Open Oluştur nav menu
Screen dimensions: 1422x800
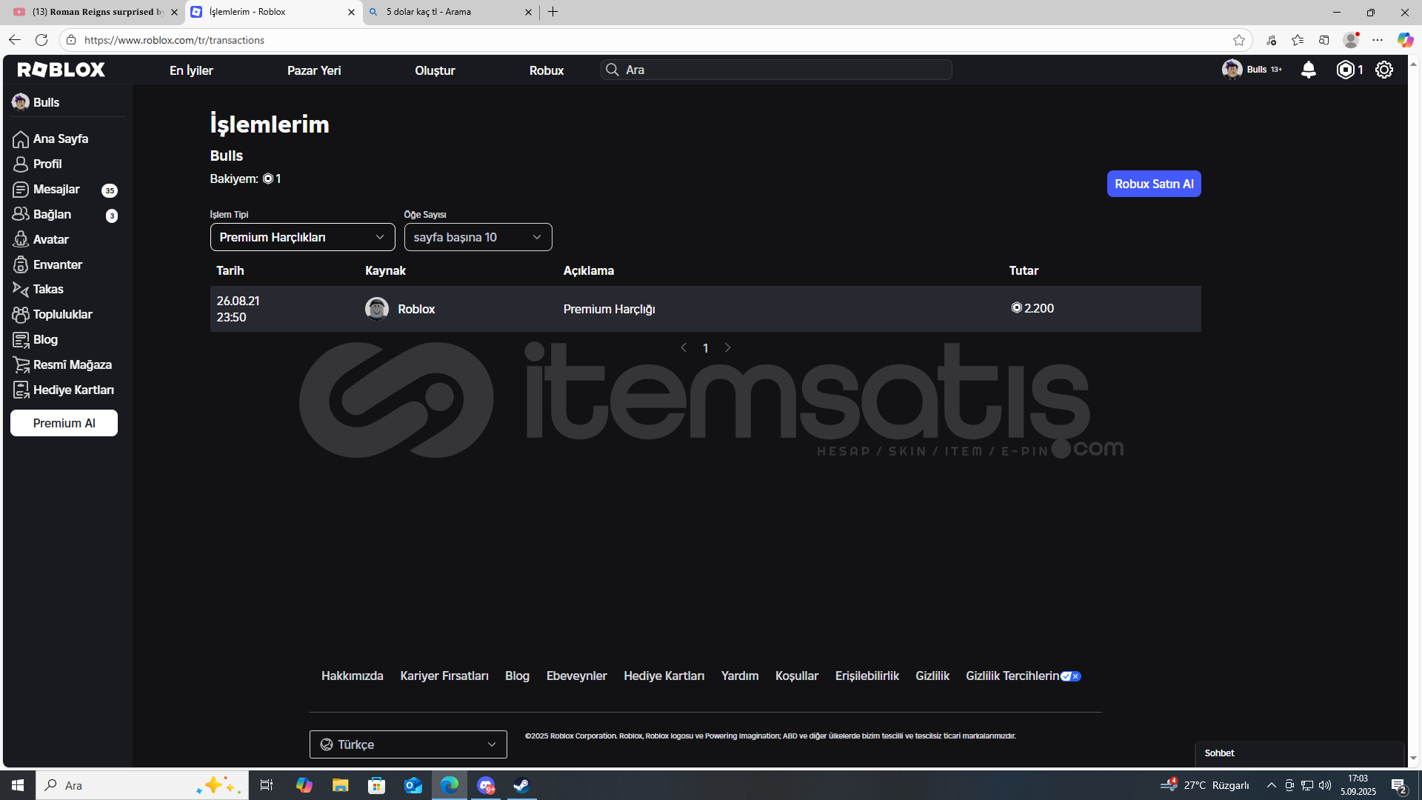point(435,70)
